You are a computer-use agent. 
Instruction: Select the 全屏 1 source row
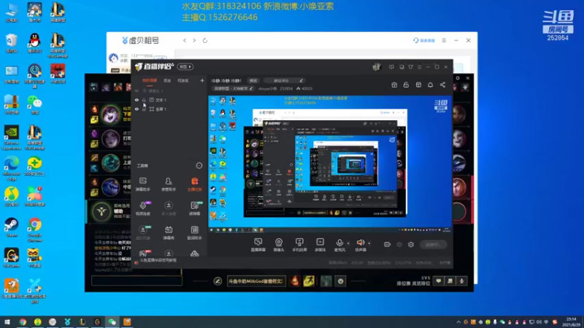[x=169, y=109]
